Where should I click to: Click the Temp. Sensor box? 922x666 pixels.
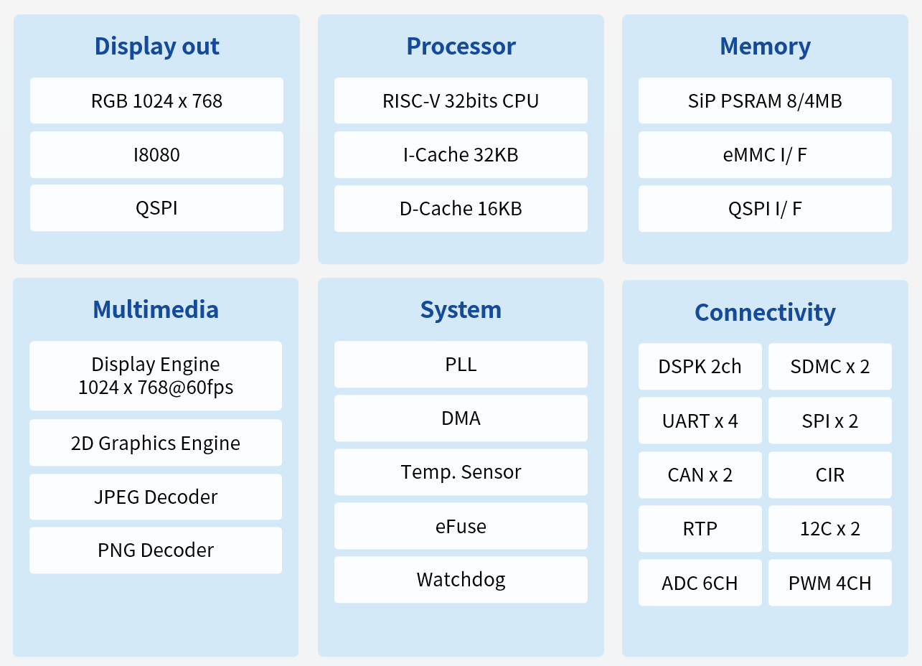461,472
